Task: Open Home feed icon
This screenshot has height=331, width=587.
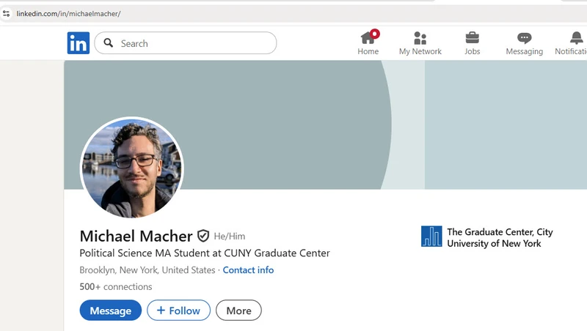Action: [x=368, y=38]
